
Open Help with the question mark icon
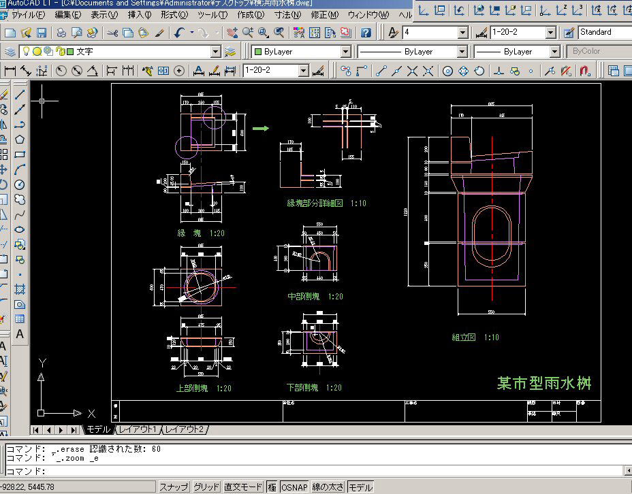point(366,33)
